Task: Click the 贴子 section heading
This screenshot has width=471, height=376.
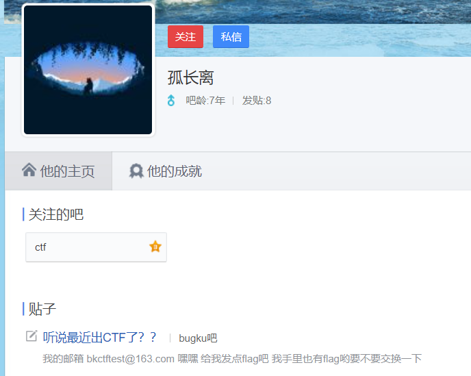Action: [42, 309]
